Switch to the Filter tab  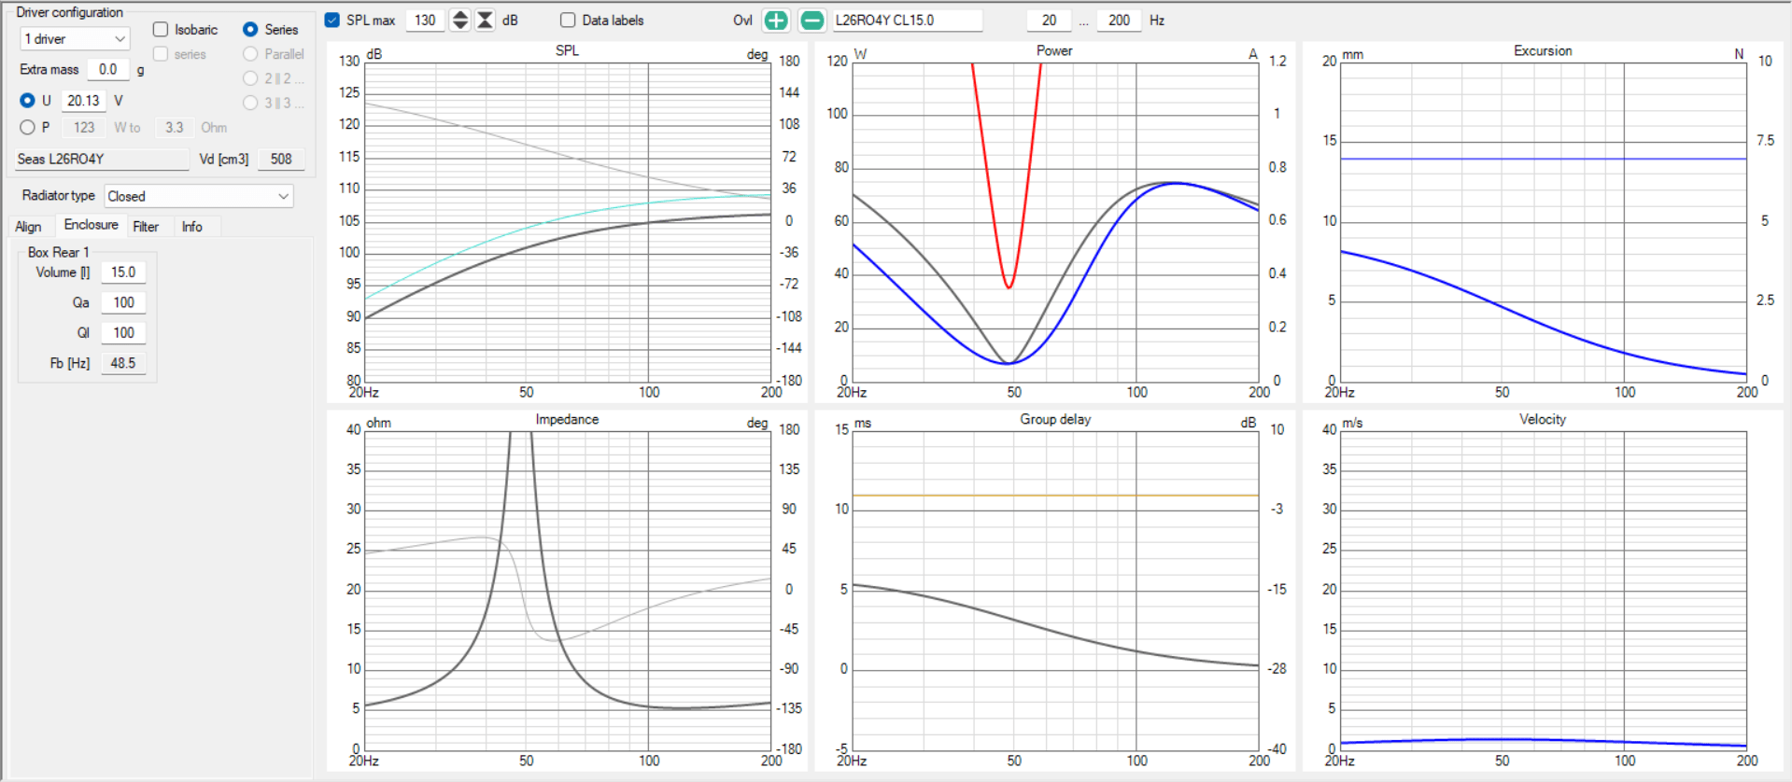(x=146, y=227)
